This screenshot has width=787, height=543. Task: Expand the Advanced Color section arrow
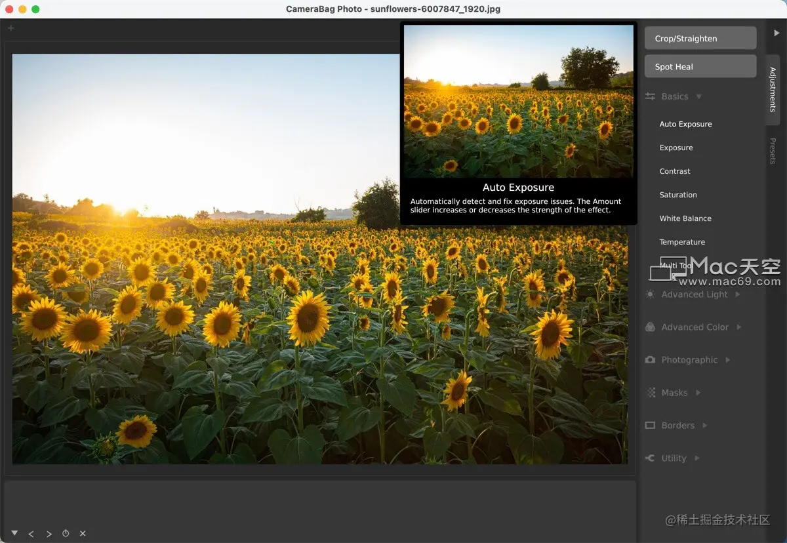(739, 327)
